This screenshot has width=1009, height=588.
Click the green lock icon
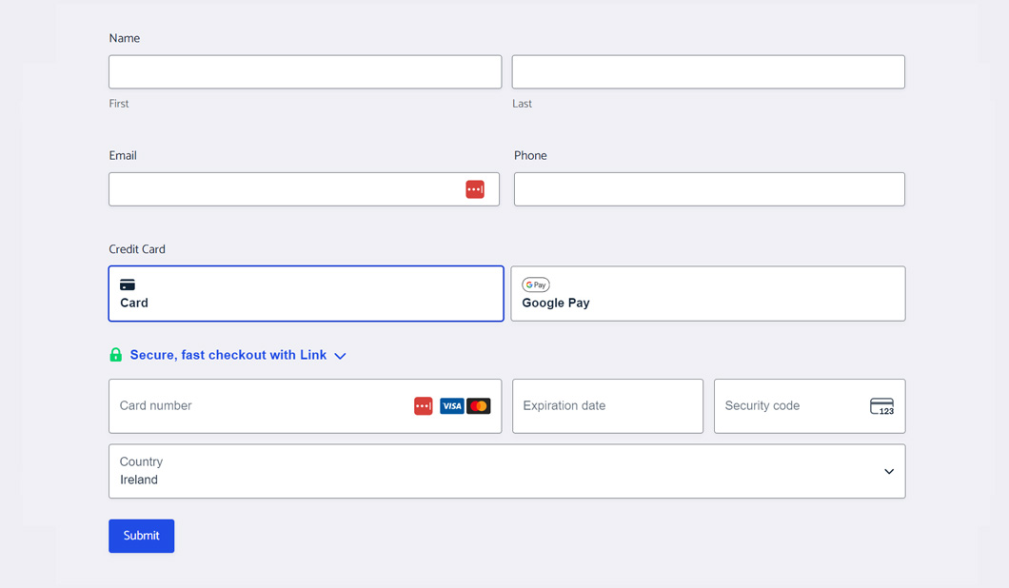(116, 355)
